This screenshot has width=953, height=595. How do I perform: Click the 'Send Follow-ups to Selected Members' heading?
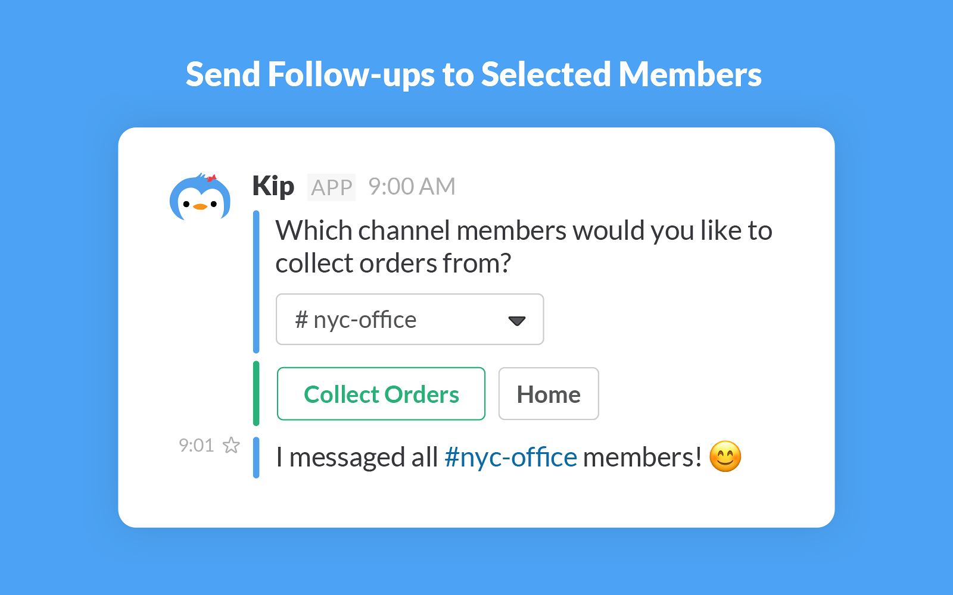[x=474, y=75]
